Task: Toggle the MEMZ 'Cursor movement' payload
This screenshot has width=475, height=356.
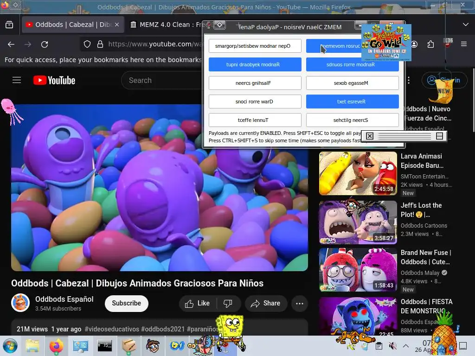Action: [x=333, y=46]
